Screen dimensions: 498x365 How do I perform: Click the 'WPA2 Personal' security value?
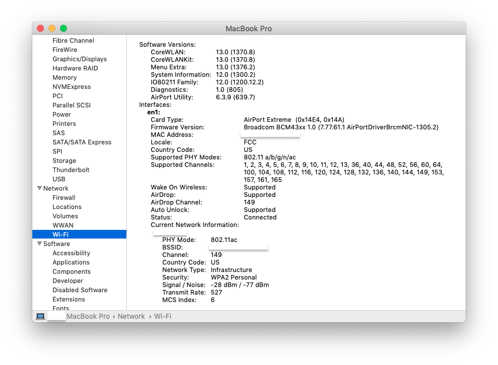[234, 277]
